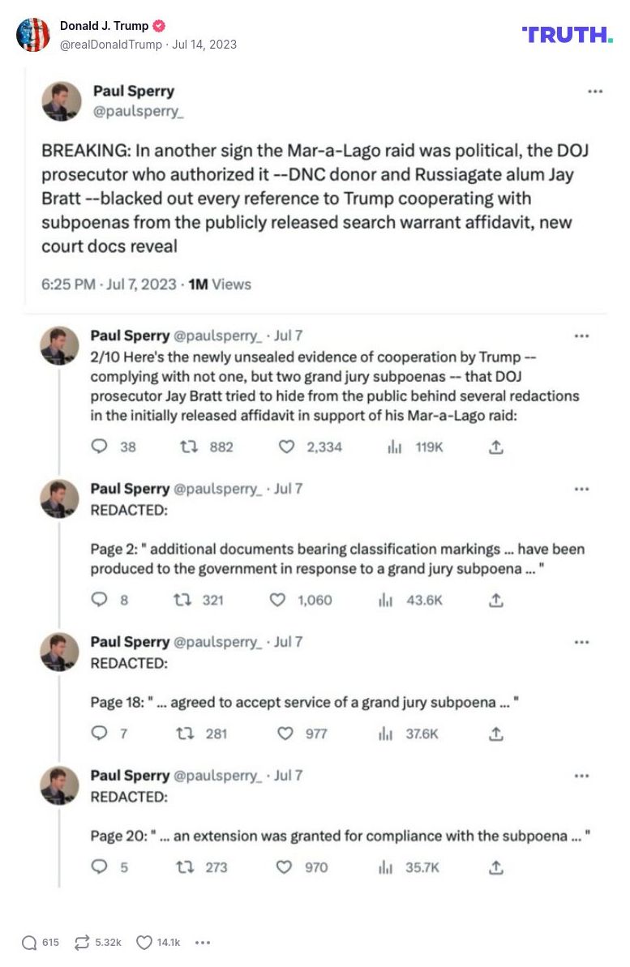Viewport: 630px width, 967px height.
Task: Like the tweet with 2,334 likes
Action: [x=285, y=447]
